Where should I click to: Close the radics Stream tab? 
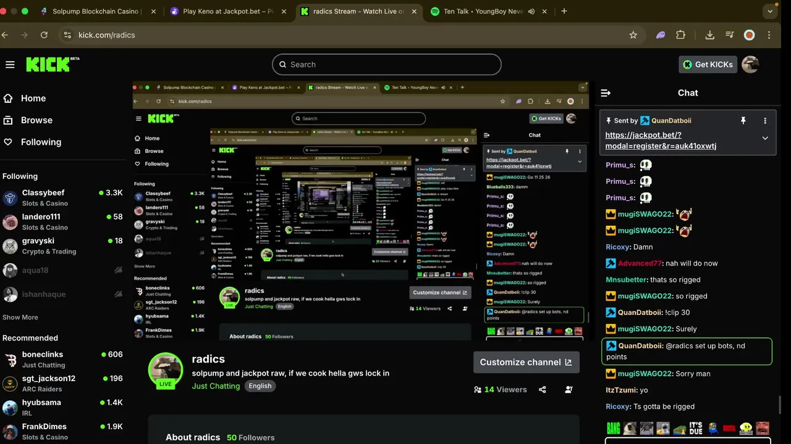pos(413,11)
